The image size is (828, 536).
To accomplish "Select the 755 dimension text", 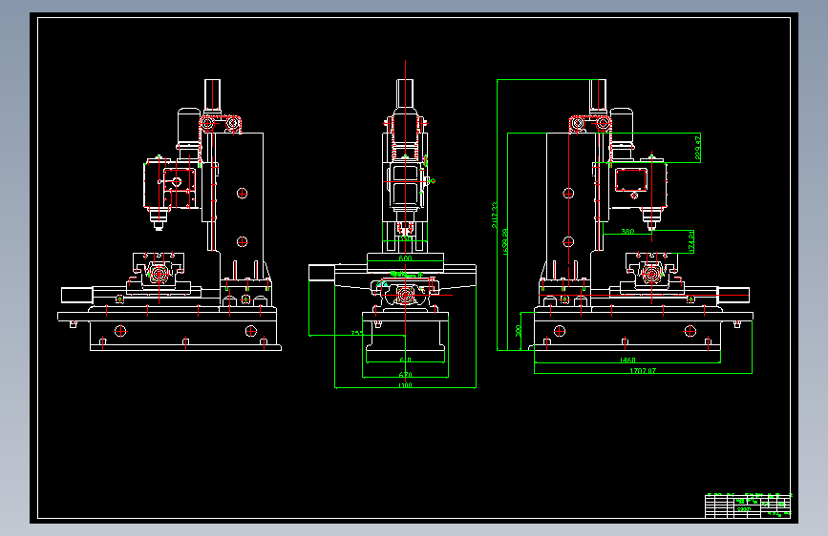I will tap(357, 334).
